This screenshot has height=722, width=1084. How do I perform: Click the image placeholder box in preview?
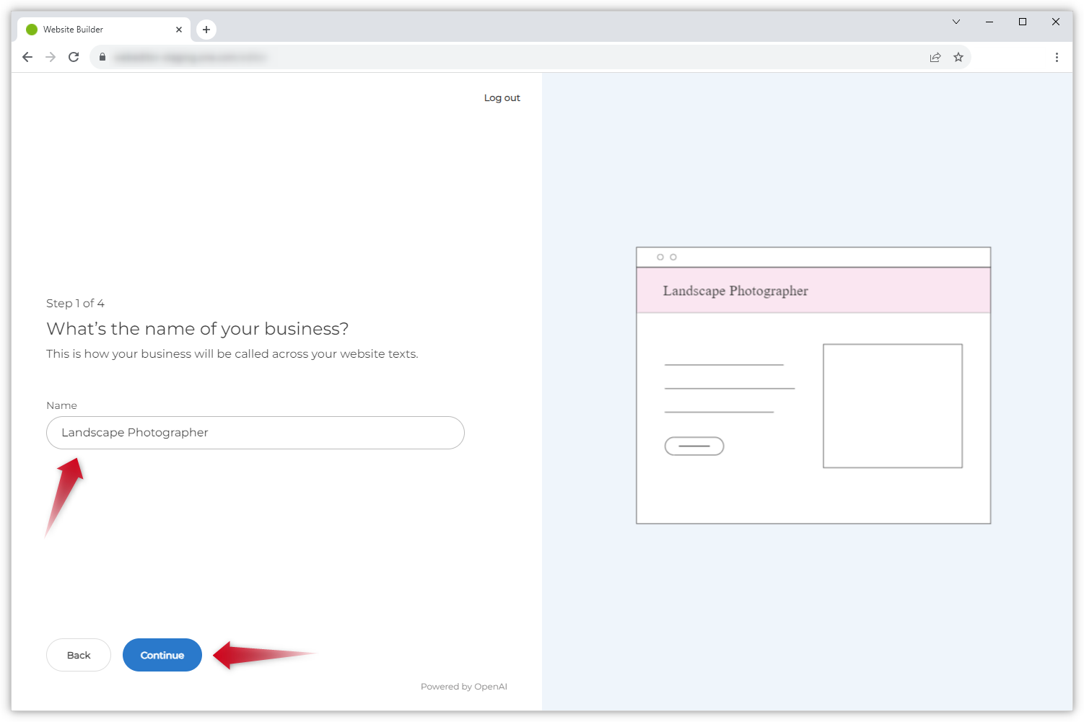892,406
